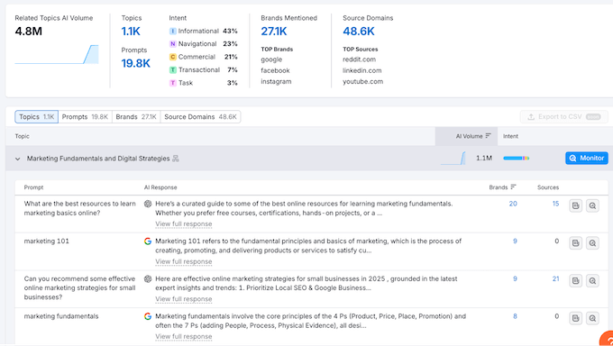
Task: Click the orange help bubble
Action: click(x=607, y=339)
